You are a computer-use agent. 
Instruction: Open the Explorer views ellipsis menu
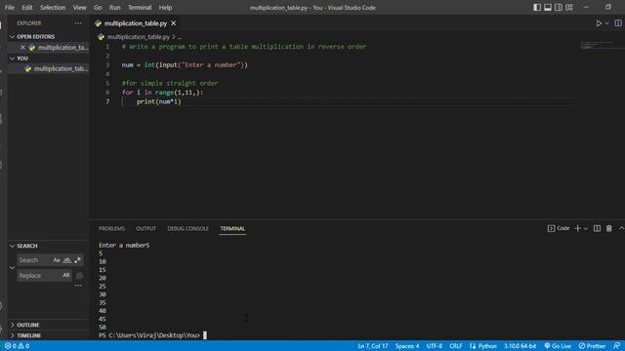click(78, 23)
